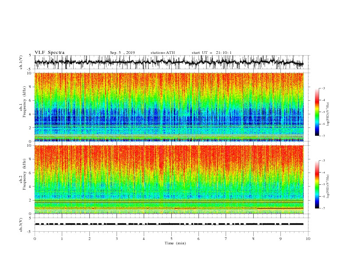The width and height of the screenshot is (347, 268).
Task: Click the "4" tick on the time axis
Action: pyautogui.click(x=144, y=239)
